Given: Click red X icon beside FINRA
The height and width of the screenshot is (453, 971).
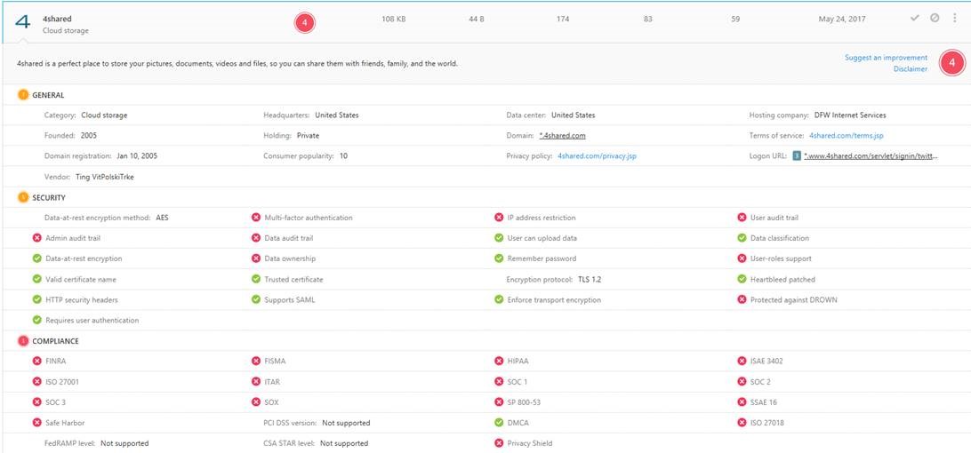Looking at the screenshot, I should [x=36, y=362].
